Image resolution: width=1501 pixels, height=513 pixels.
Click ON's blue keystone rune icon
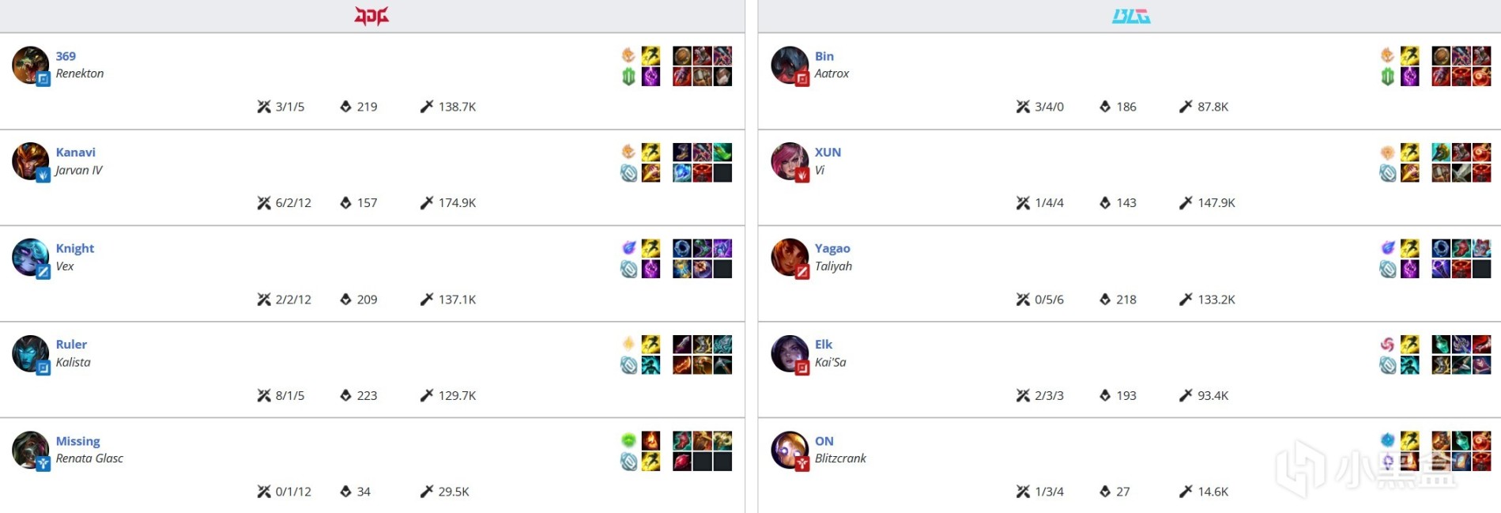tap(1387, 440)
